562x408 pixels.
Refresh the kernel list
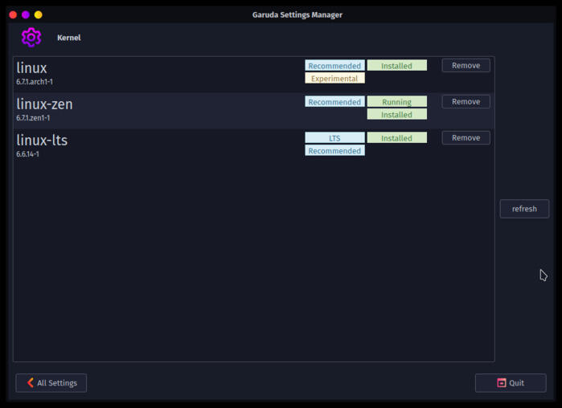524,209
